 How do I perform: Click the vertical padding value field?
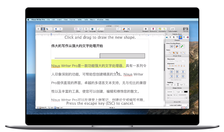click(x=181, y=85)
